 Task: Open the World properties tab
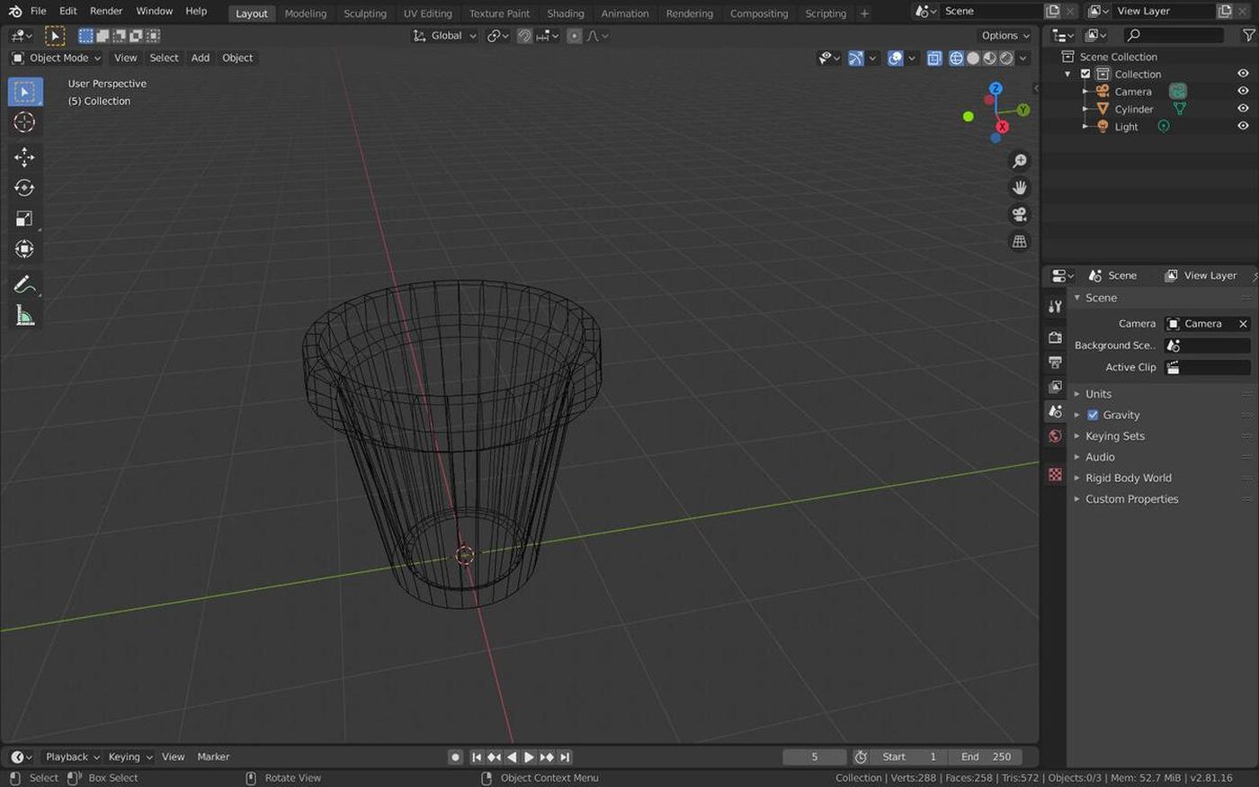[1055, 436]
